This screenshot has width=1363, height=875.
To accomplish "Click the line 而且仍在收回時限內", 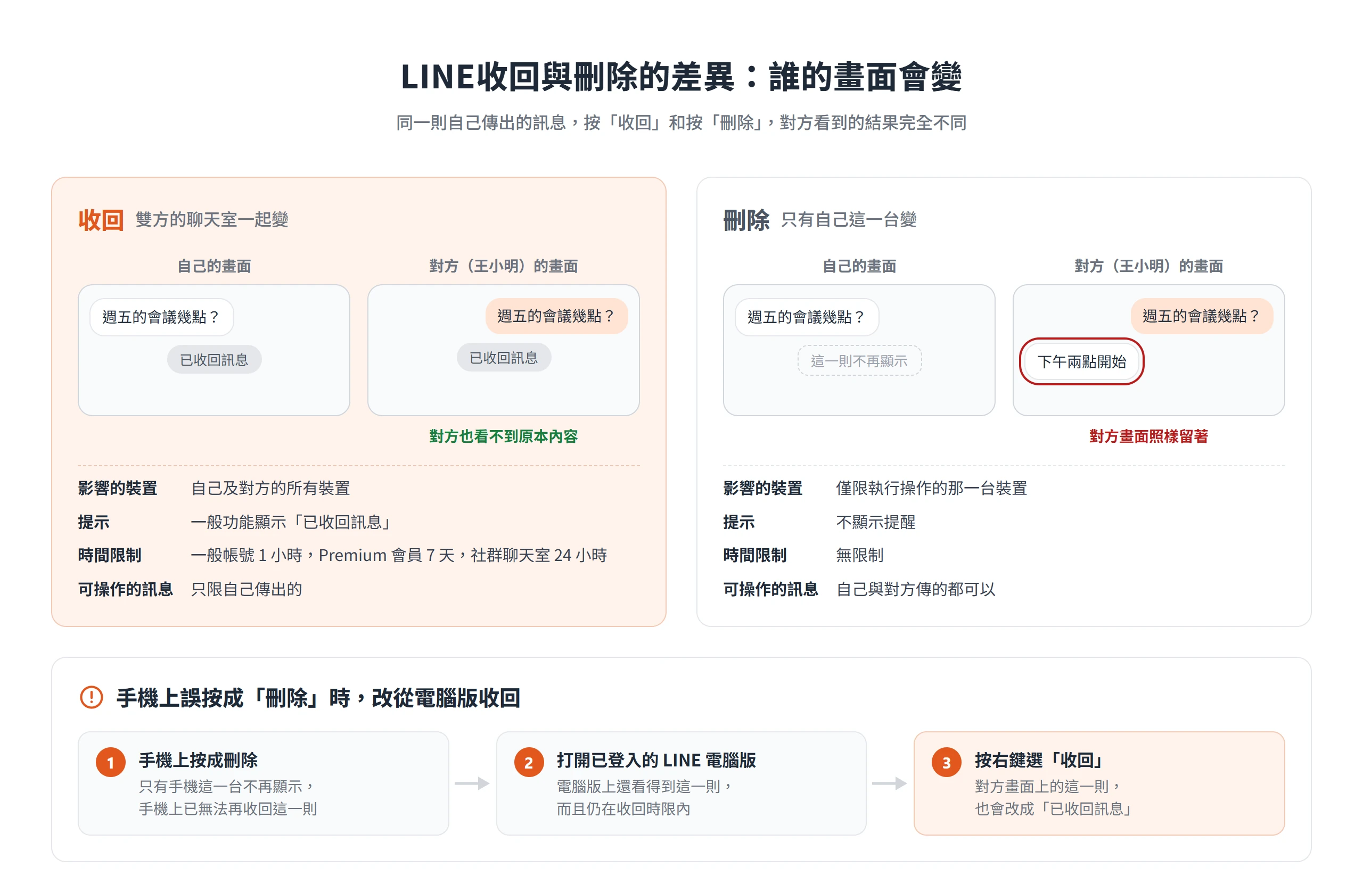I will tap(623, 809).
